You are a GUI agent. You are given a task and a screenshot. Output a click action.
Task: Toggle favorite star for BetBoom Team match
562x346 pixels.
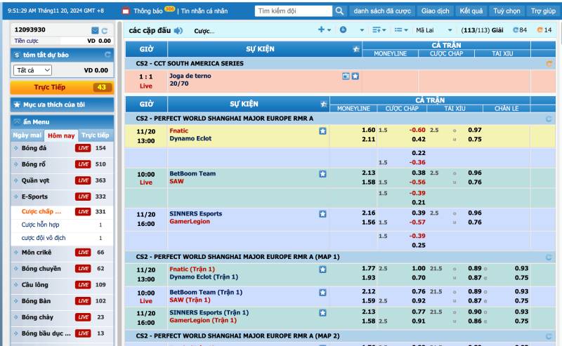322,174
